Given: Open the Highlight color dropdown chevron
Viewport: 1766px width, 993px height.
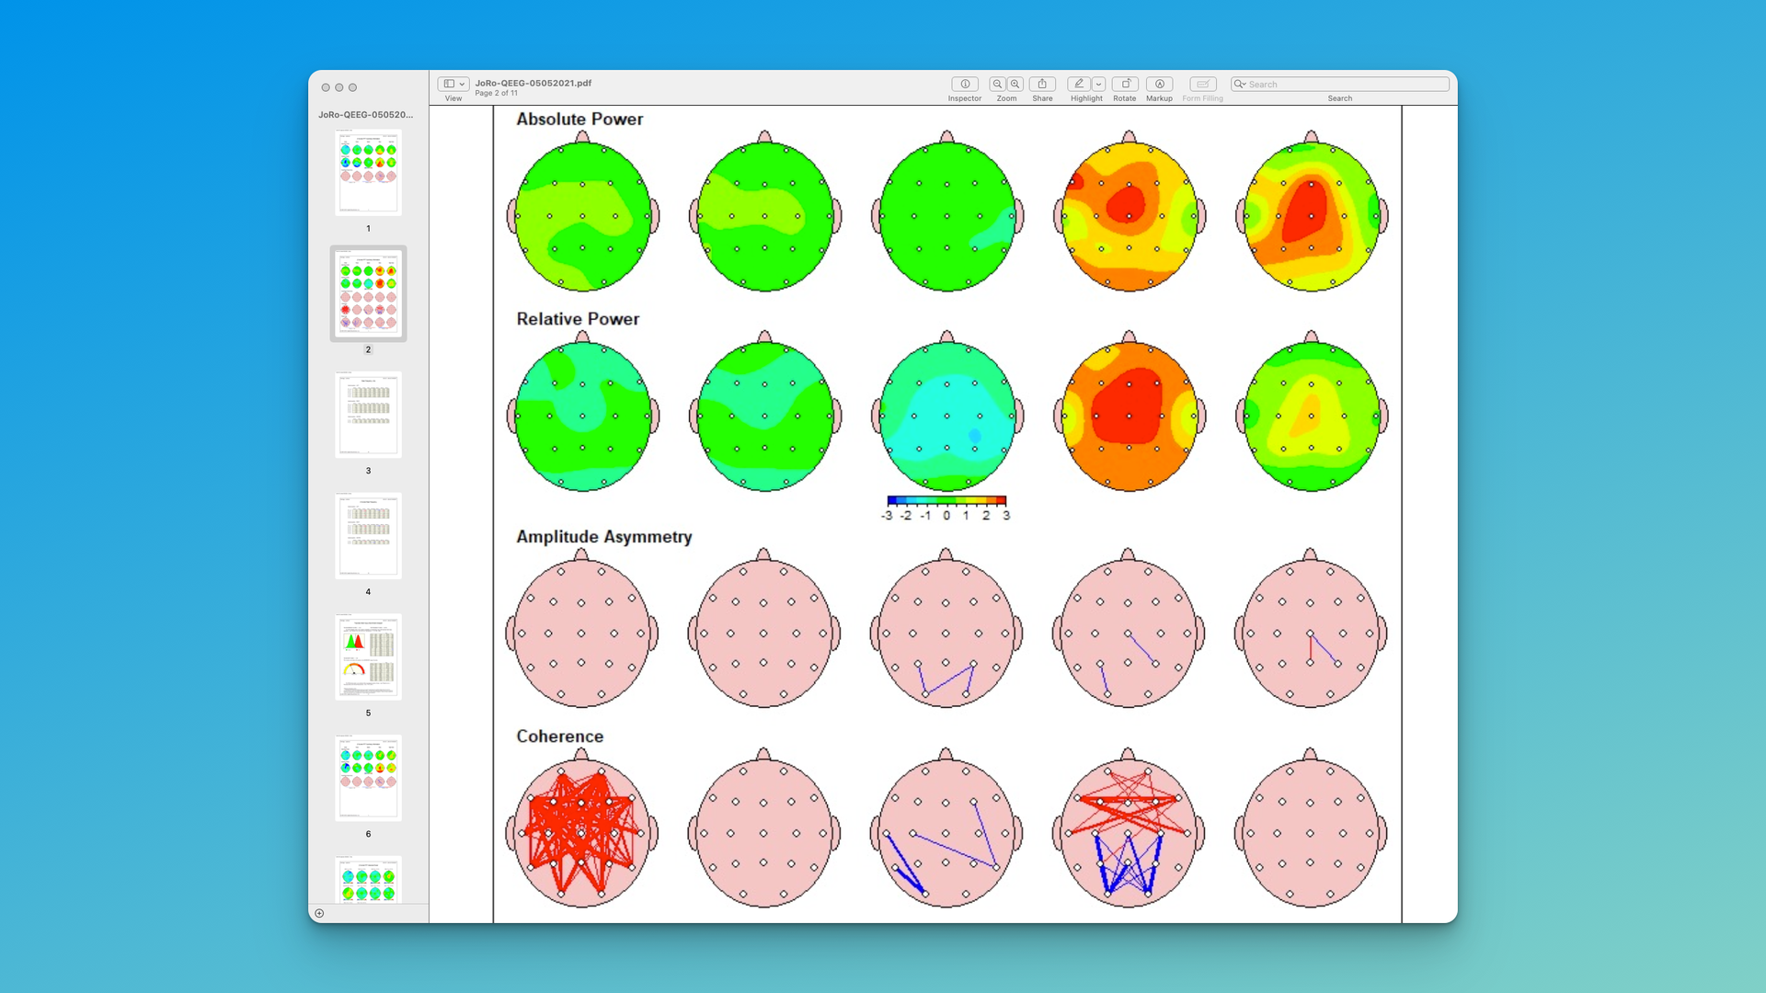Looking at the screenshot, I should coord(1098,84).
